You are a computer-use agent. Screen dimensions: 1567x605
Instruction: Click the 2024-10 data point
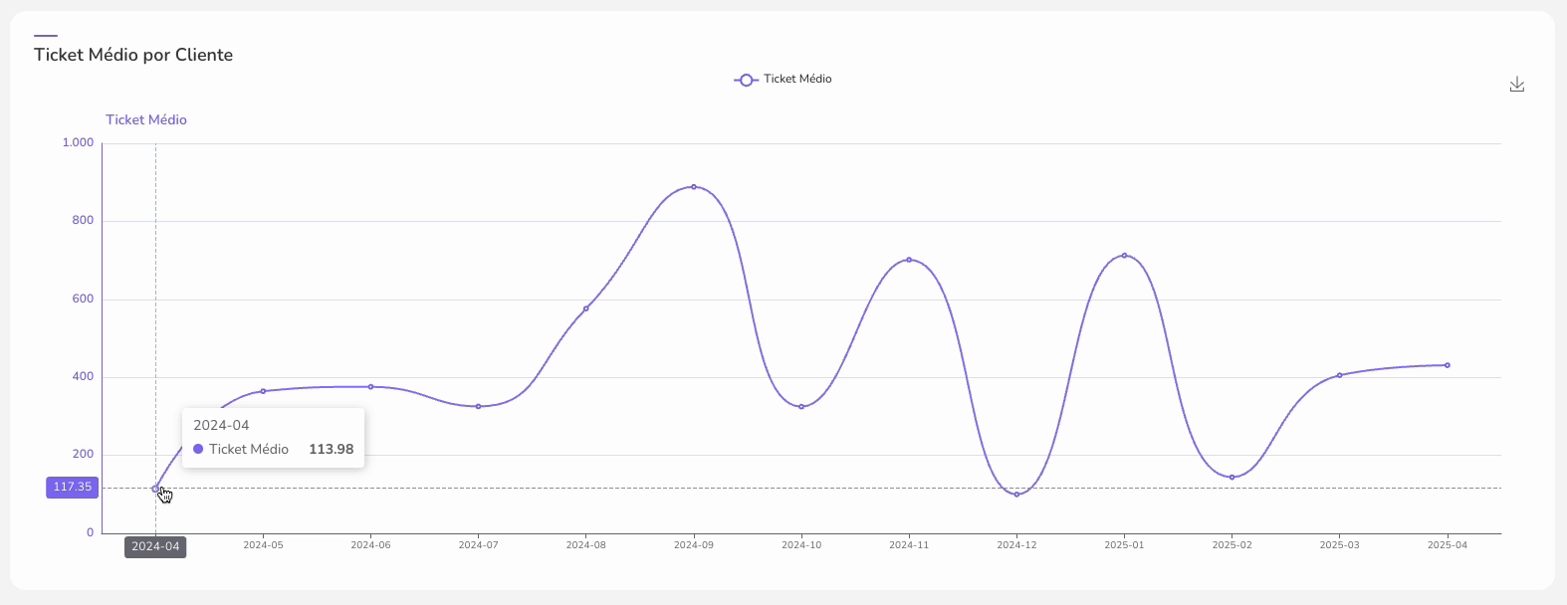click(801, 406)
